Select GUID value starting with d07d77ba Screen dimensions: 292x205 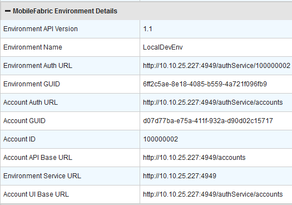[208, 121]
